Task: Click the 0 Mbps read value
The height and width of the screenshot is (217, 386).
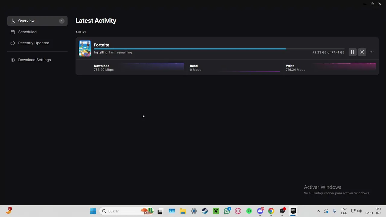Action: 195,70
